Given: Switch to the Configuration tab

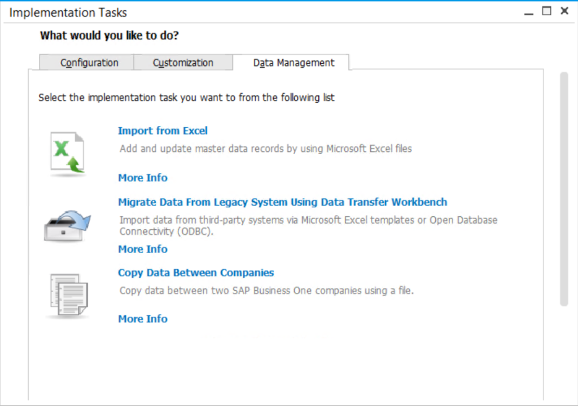Looking at the screenshot, I should point(86,63).
